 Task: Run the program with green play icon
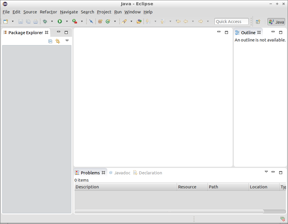(60, 21)
